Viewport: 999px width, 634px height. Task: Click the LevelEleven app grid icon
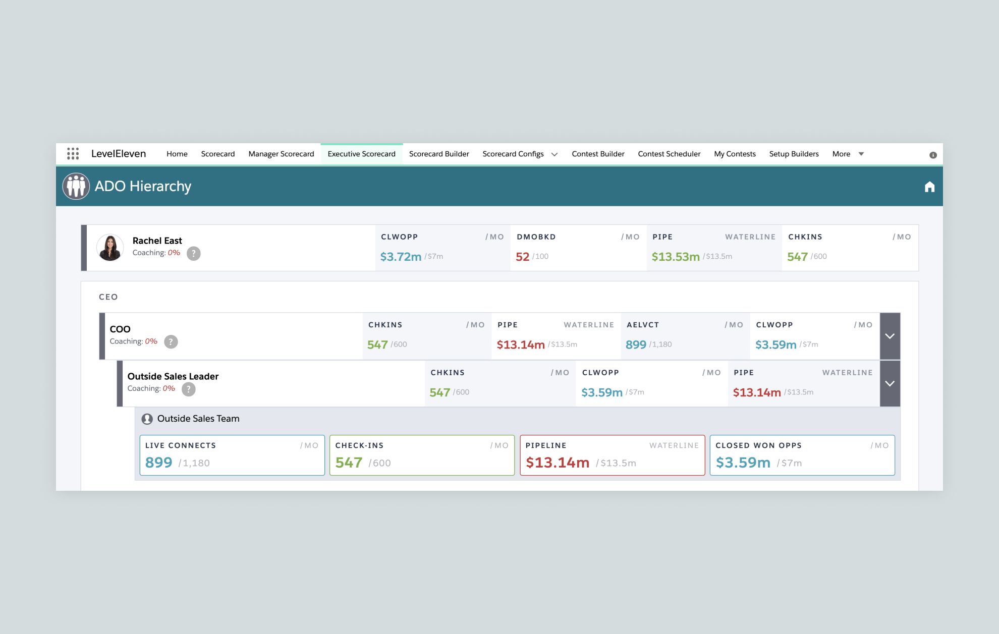point(73,154)
